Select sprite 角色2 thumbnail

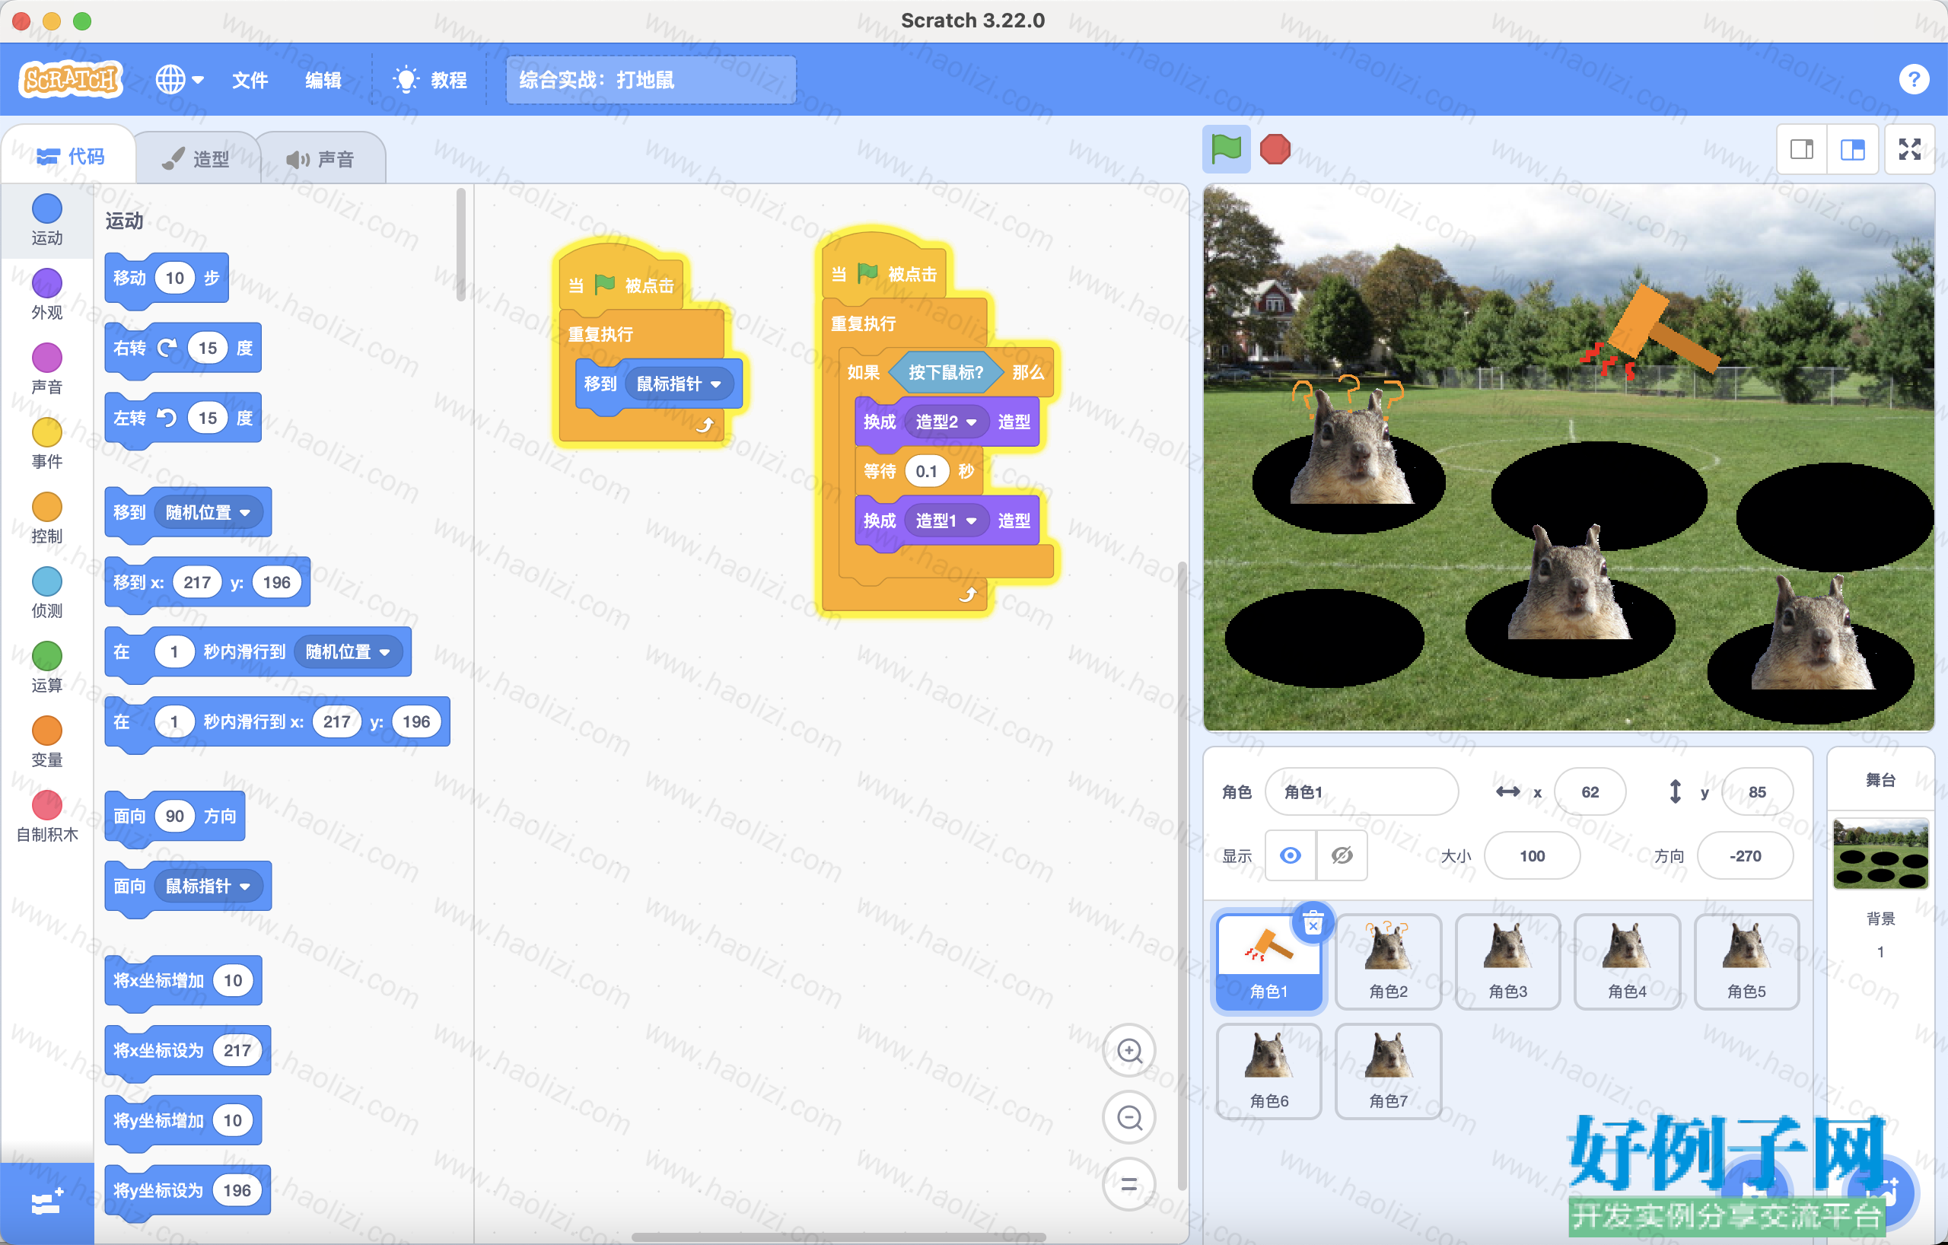point(1388,960)
